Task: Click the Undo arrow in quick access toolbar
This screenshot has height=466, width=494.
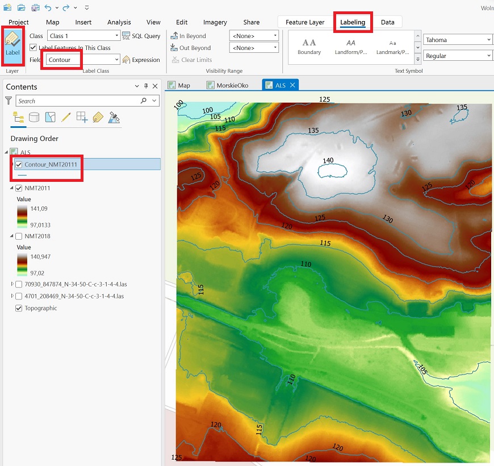Action: [48, 7]
